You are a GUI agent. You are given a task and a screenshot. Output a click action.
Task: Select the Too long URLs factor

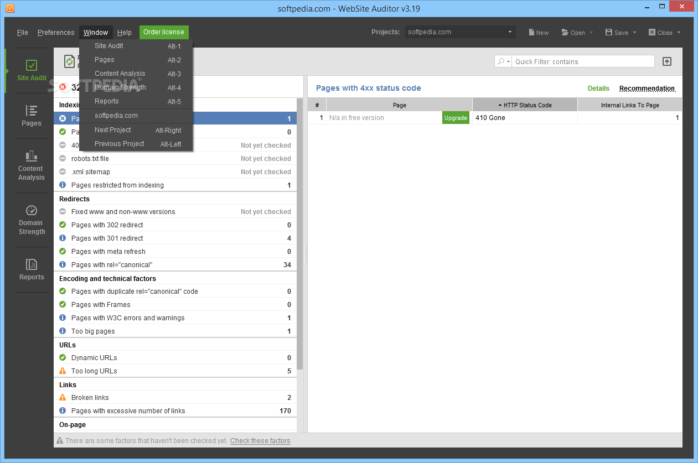tap(175, 371)
